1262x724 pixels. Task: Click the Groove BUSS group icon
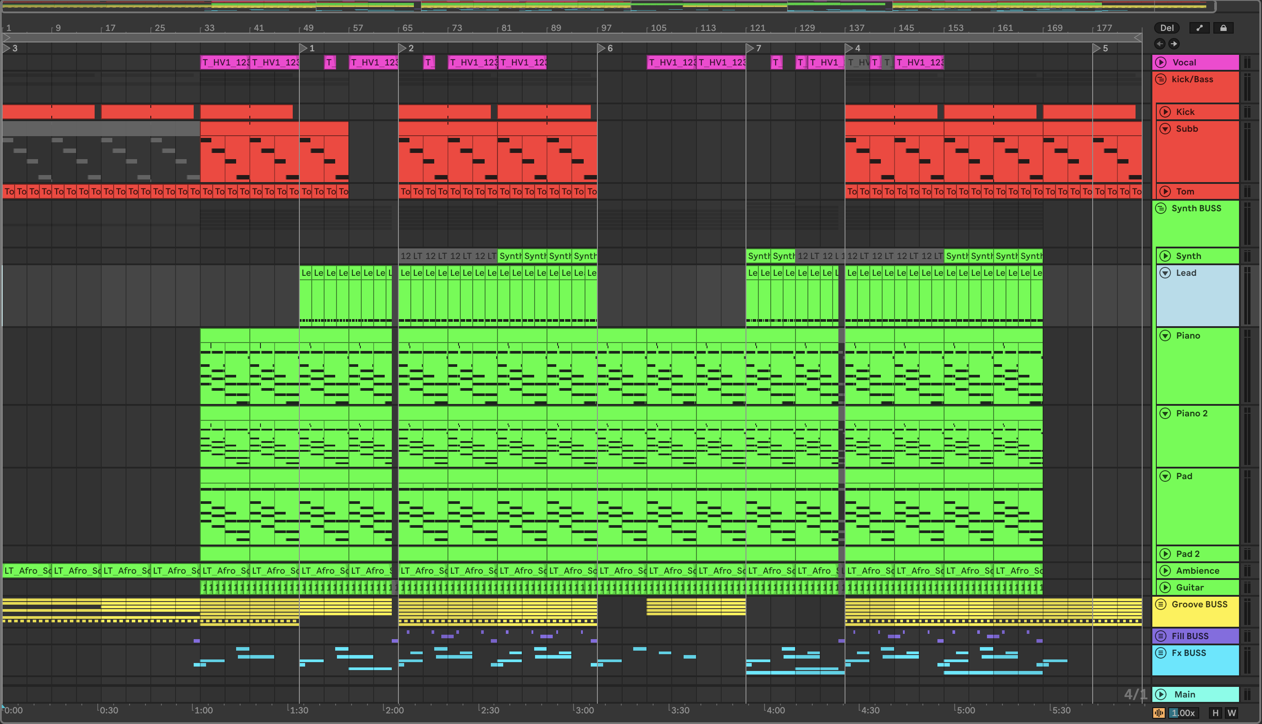click(1161, 604)
